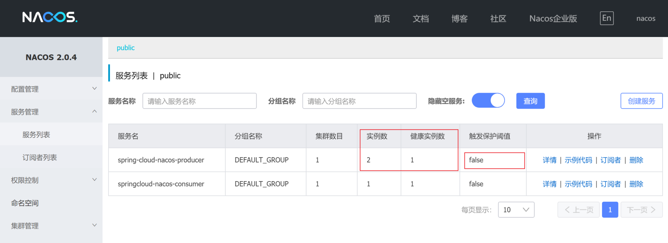Click the 创建服务 button
Screen dimensions: 668x243
(x=642, y=101)
